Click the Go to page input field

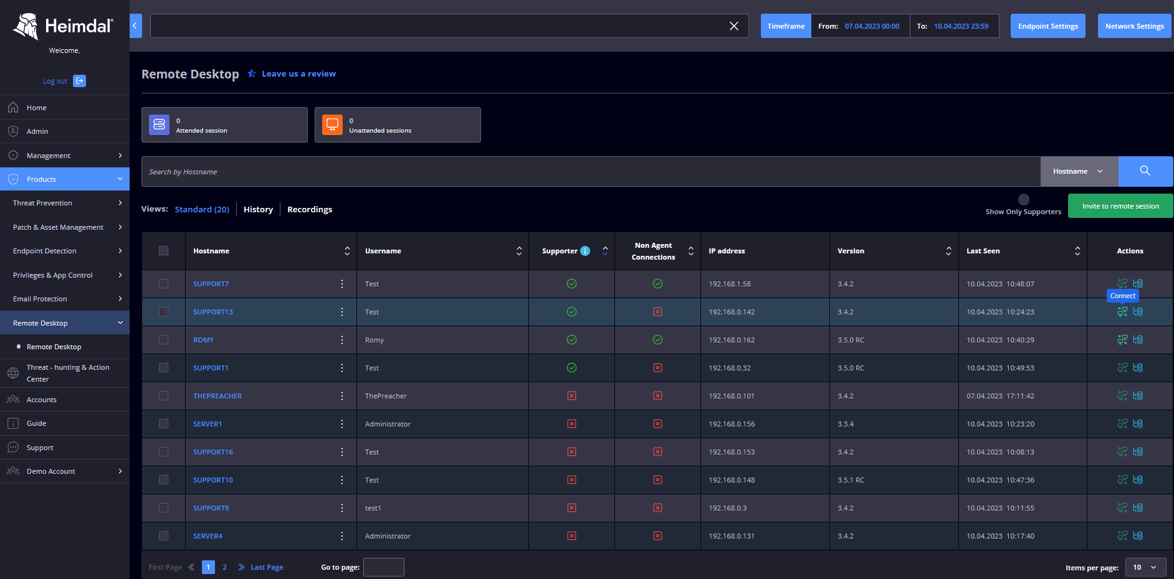click(383, 567)
